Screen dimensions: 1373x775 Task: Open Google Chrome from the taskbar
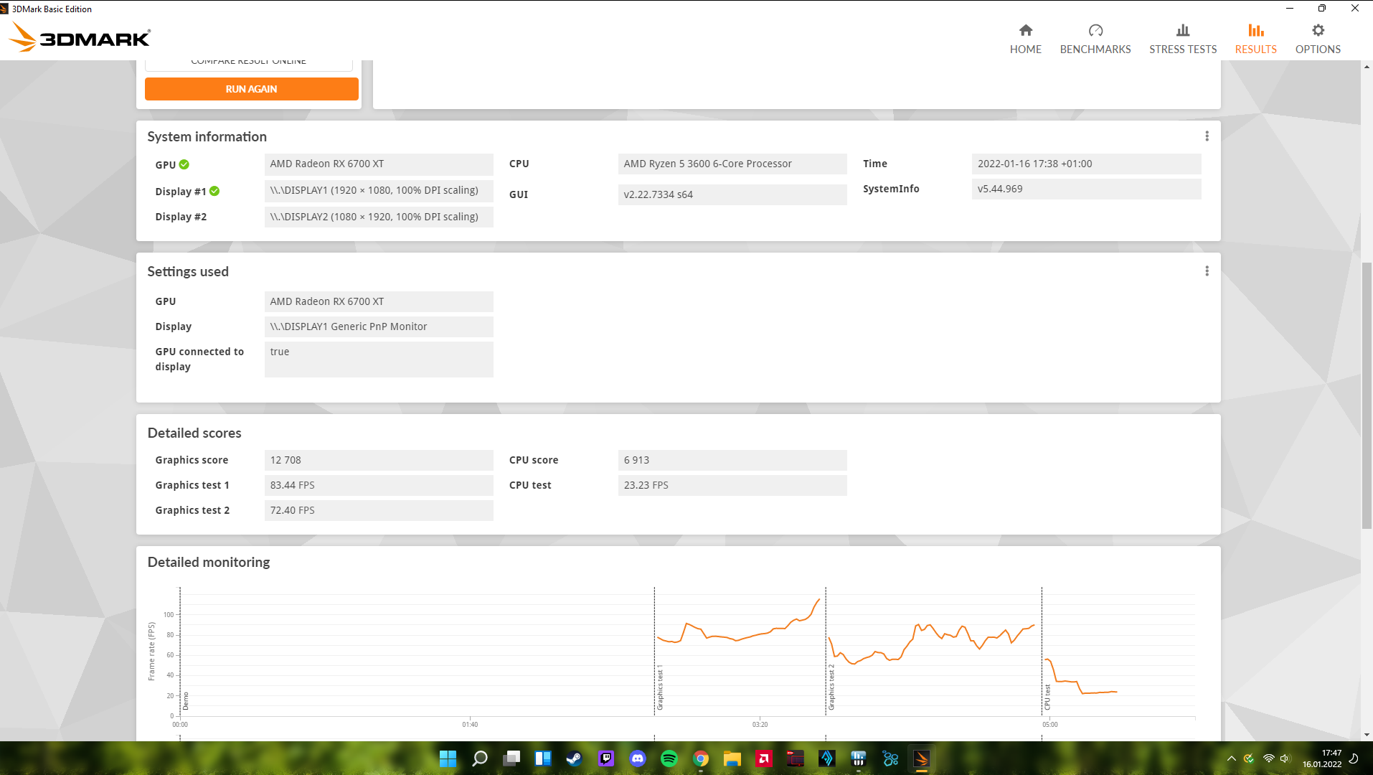click(701, 758)
